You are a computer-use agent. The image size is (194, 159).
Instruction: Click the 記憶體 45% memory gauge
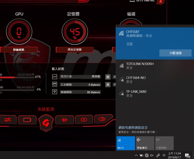coord(75,32)
